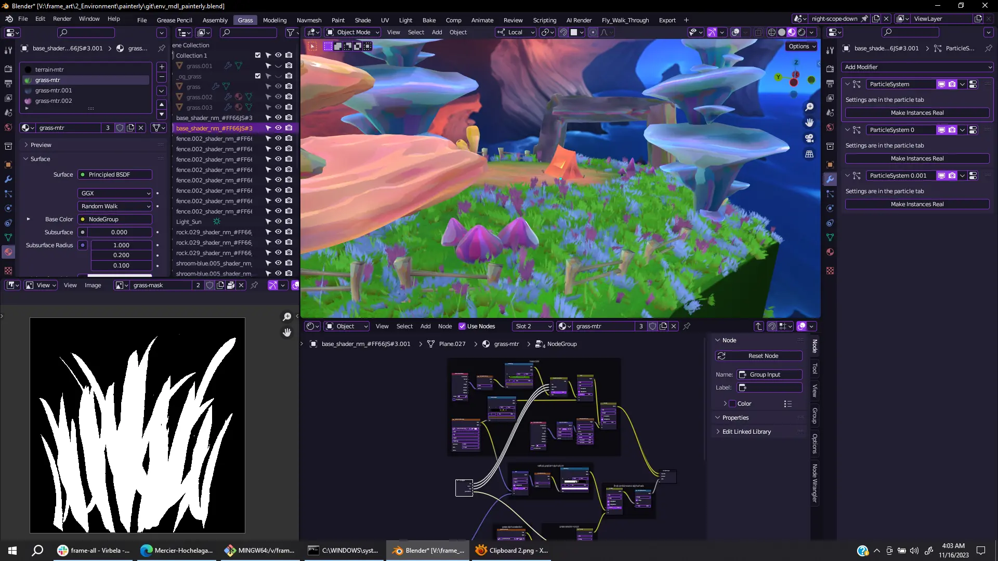Switch to the Modeling workspace tab
Image resolution: width=998 pixels, height=561 pixels.
tap(274, 20)
